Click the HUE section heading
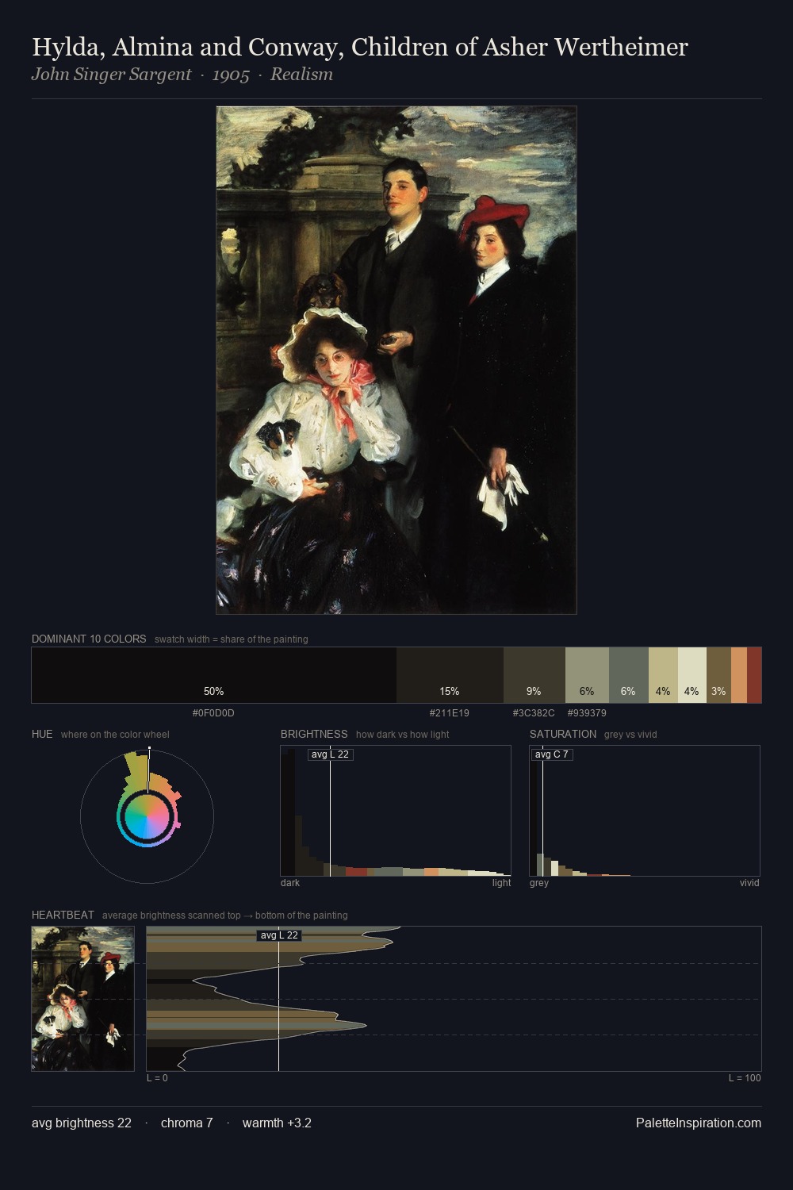Screen dimensions: 793x1190 click(x=42, y=734)
